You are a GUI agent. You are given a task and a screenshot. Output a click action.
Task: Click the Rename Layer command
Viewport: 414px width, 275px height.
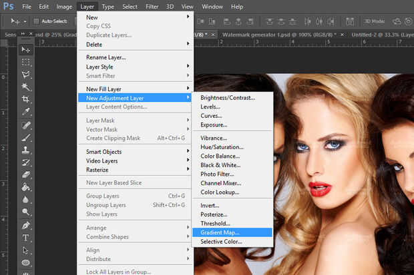point(106,57)
